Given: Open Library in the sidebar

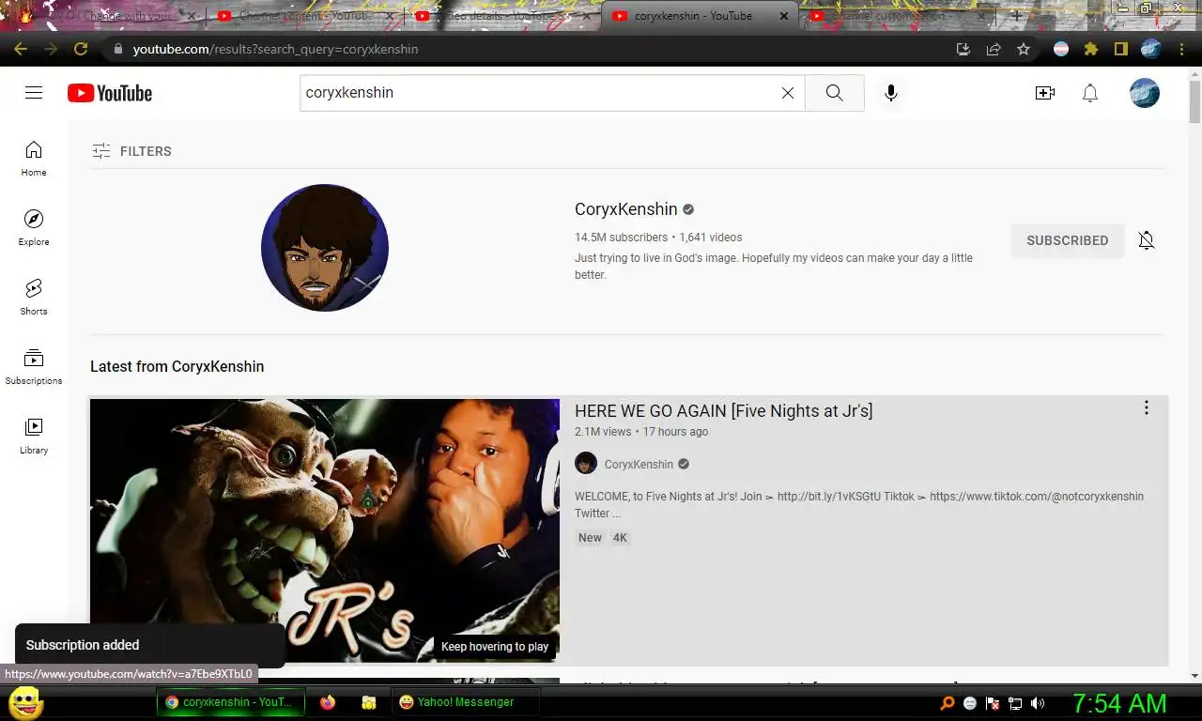Looking at the screenshot, I should click(x=34, y=437).
